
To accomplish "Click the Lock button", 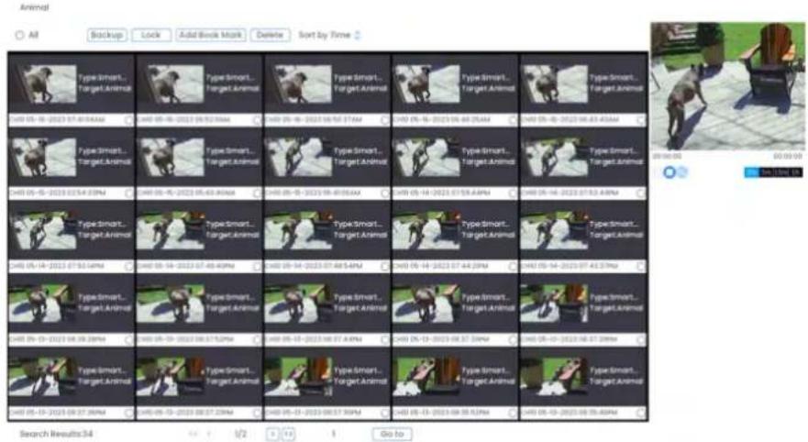I will [x=151, y=35].
